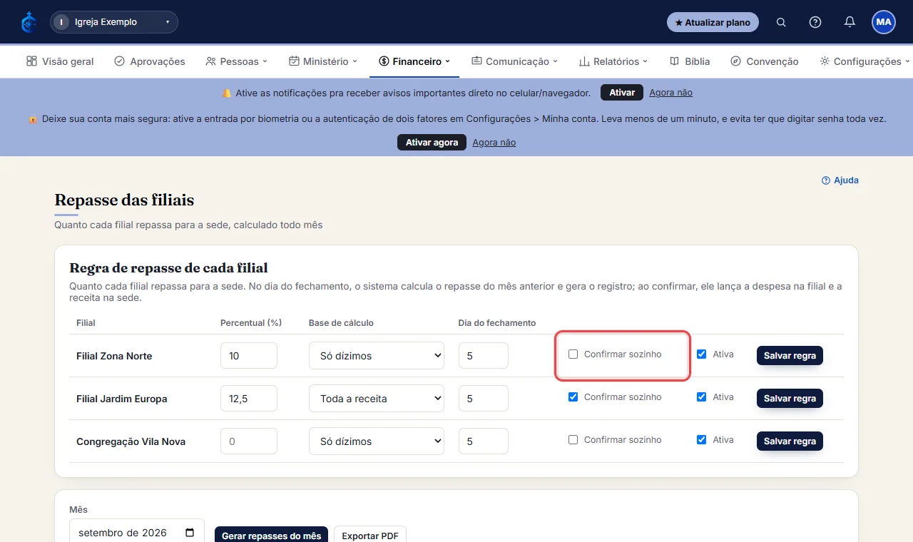
Task: Disable Ativa for Congregação Vila Nova
Action: 702,440
